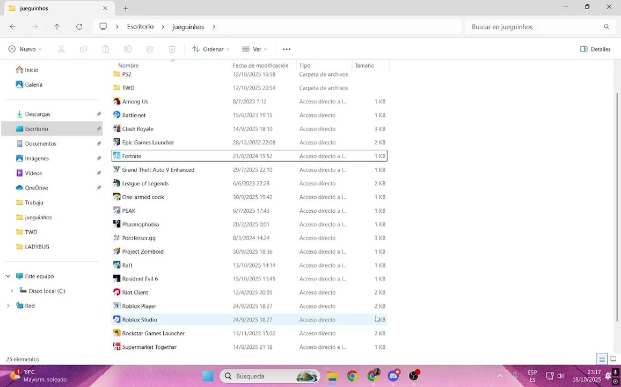The width and height of the screenshot is (621, 387).
Task: Select the Fortnite shortcut icon
Action: [x=116, y=156]
